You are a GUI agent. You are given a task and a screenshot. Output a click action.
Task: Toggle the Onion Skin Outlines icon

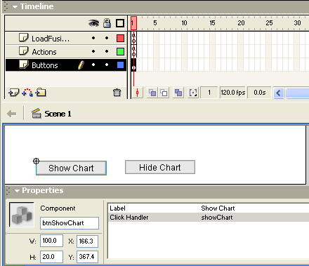coord(164,93)
